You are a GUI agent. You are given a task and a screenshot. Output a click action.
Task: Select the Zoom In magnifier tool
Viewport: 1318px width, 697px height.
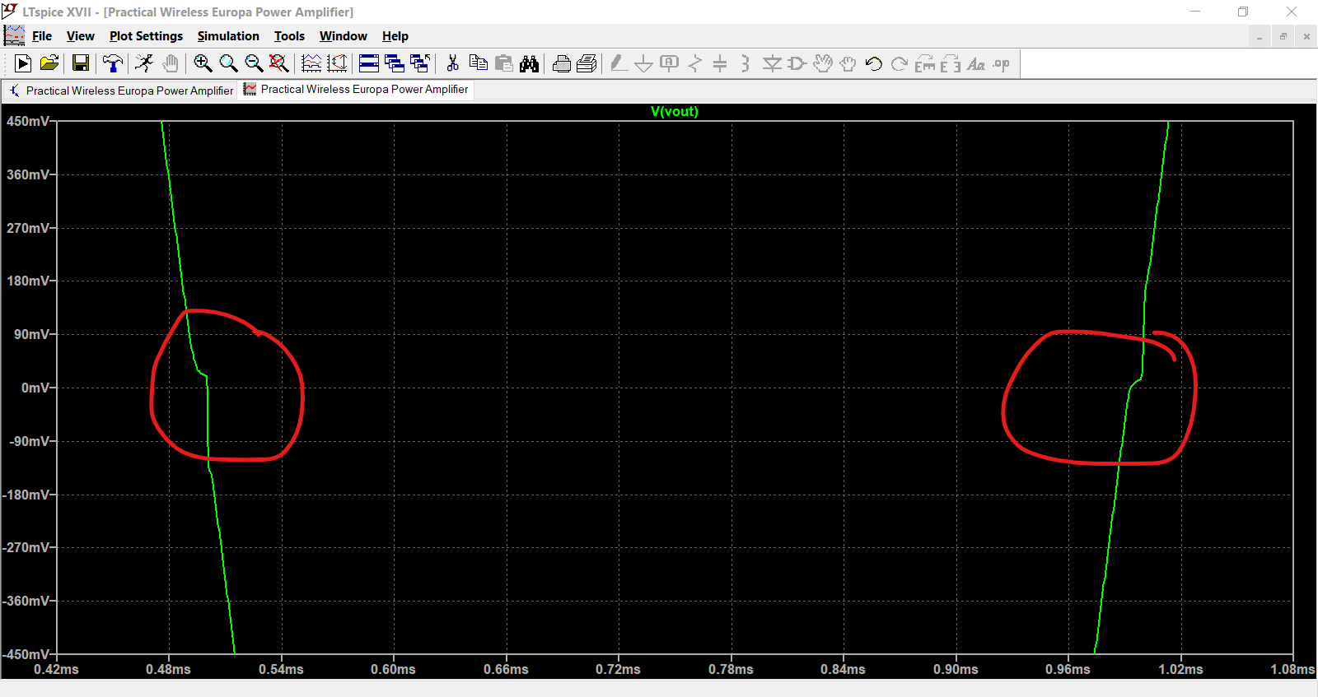(203, 63)
